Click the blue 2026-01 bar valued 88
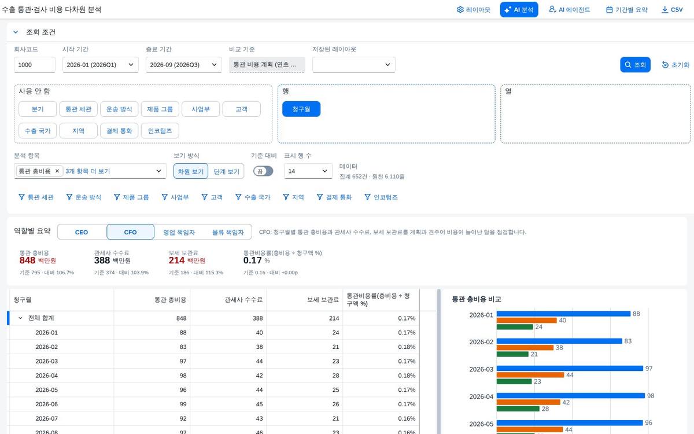Screen dimensions: 694x434 (x=564, y=314)
